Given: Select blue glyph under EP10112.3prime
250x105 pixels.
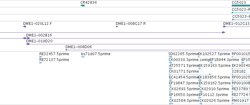Looking at the screenshot, I should pyautogui.click(x=200, y=98).
